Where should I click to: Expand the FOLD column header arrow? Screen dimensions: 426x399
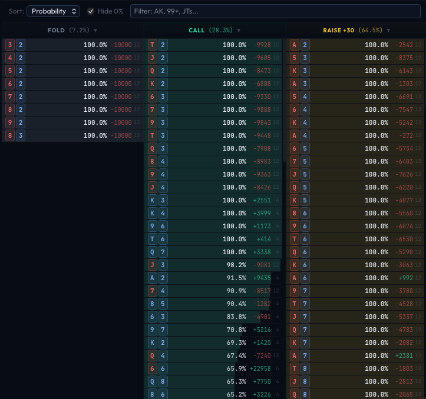95,30
